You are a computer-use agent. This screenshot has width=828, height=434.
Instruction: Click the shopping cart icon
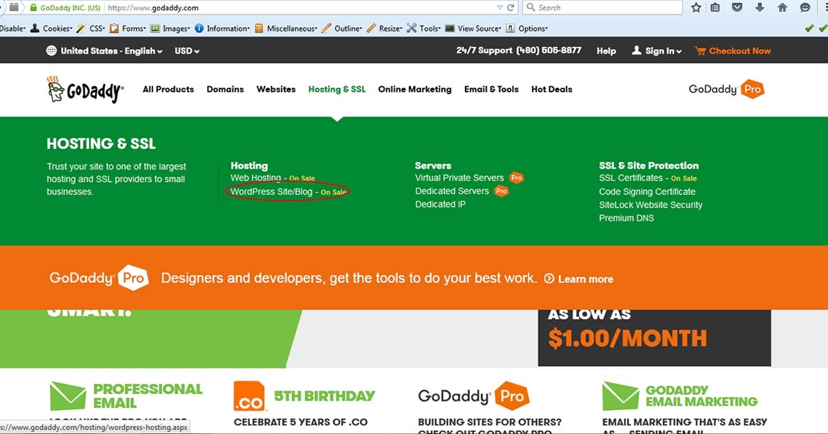(700, 51)
